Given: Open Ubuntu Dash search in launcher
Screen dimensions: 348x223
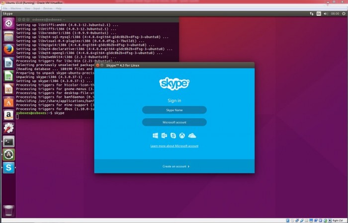Looking at the screenshot, I should [x=8, y=23].
